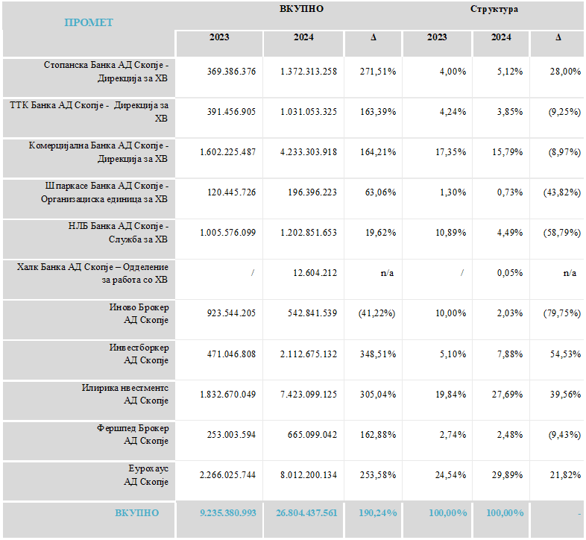This screenshot has height=540, width=586.
Task: Select the Илирика инвестментс АД Скопје label
Action: pyautogui.click(x=125, y=394)
